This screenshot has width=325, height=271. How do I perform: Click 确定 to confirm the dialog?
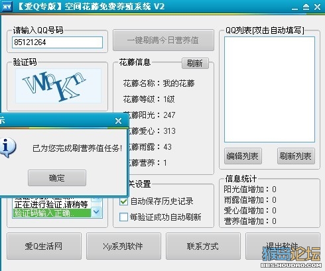[x=57, y=178]
